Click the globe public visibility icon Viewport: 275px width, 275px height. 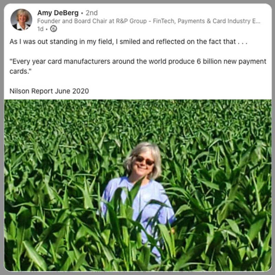point(54,29)
